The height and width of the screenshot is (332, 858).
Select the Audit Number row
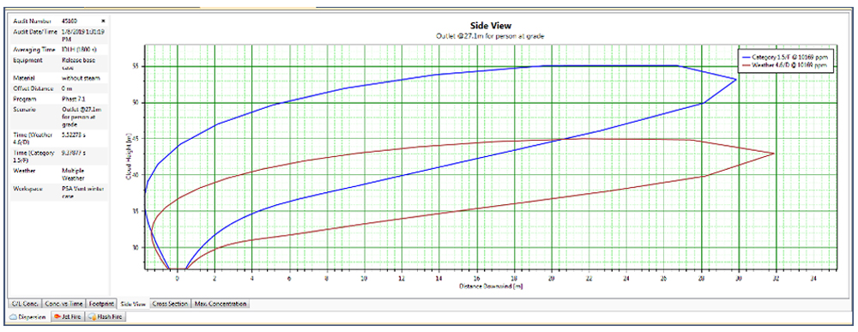pos(59,21)
